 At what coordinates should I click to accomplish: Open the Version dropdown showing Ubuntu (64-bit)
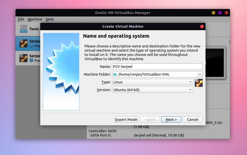[153, 90]
